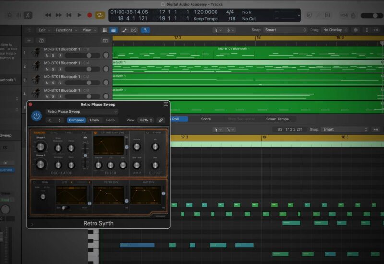Image resolution: width=384 pixels, height=264 pixels.
Task: Open the Tracks Snap Smart dropdown
Action: pyautogui.click(x=285, y=30)
